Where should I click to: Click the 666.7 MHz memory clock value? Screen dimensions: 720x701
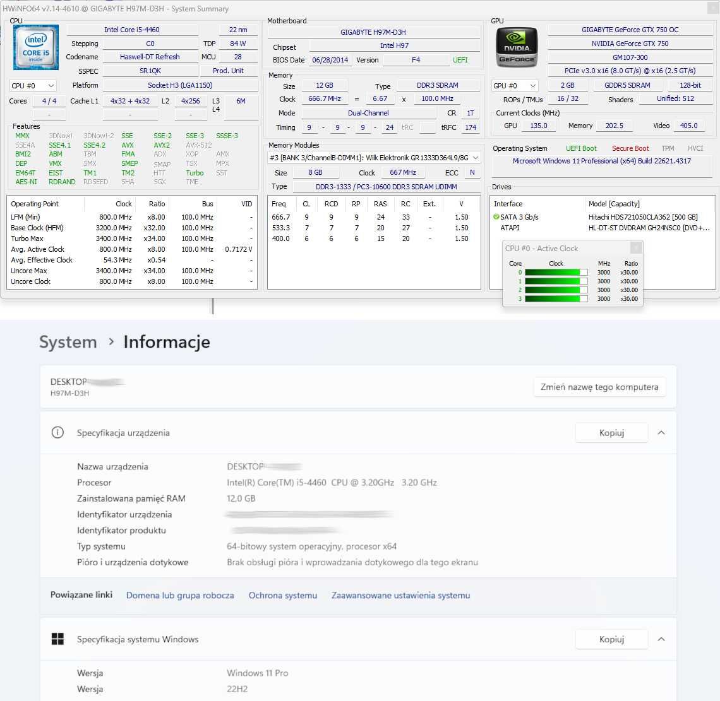[325, 98]
